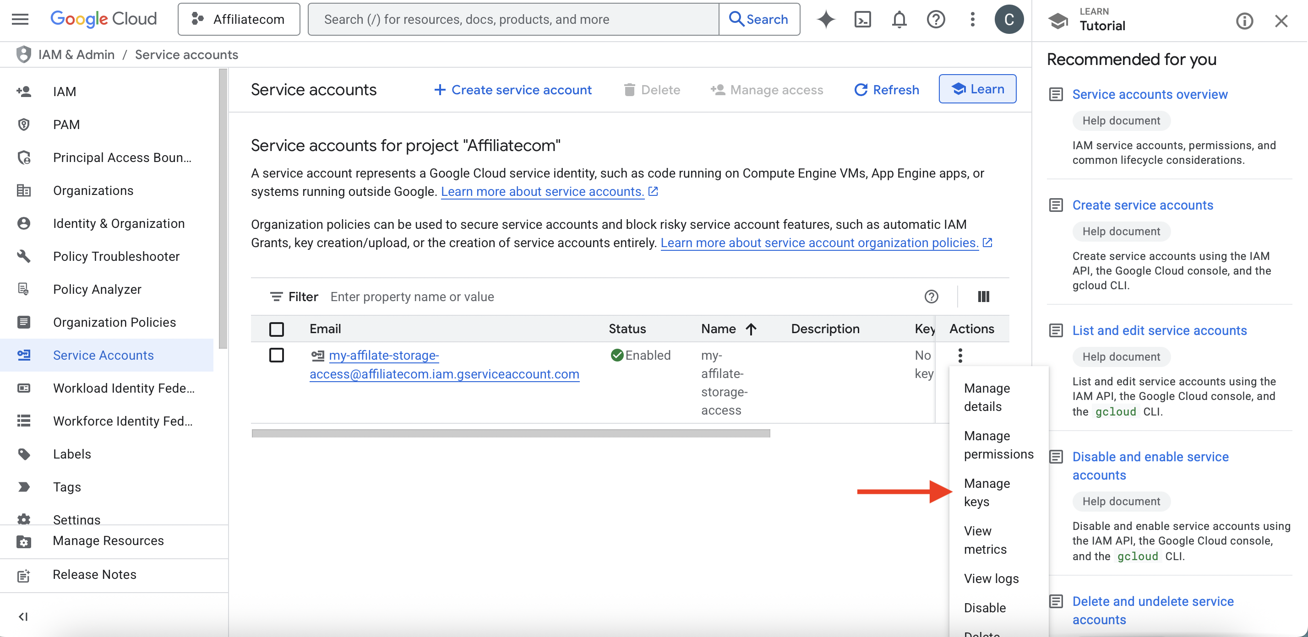Collapse the left navigation panel
The height and width of the screenshot is (637, 1308).
[23, 616]
